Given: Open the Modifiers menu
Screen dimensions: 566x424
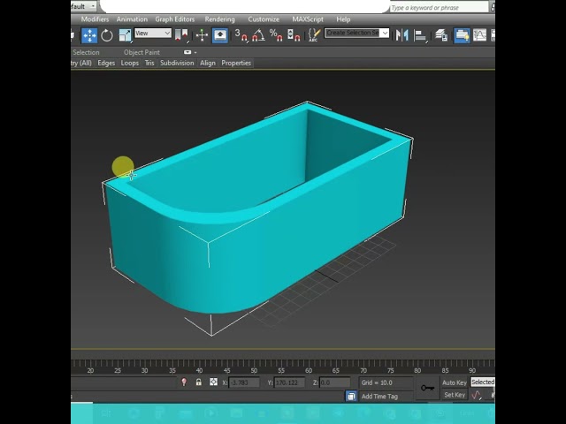Looking at the screenshot, I should coord(95,19).
